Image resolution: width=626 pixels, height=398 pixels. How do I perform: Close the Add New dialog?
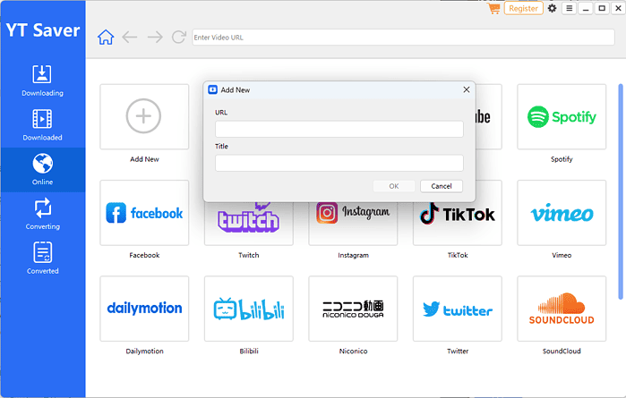466,89
